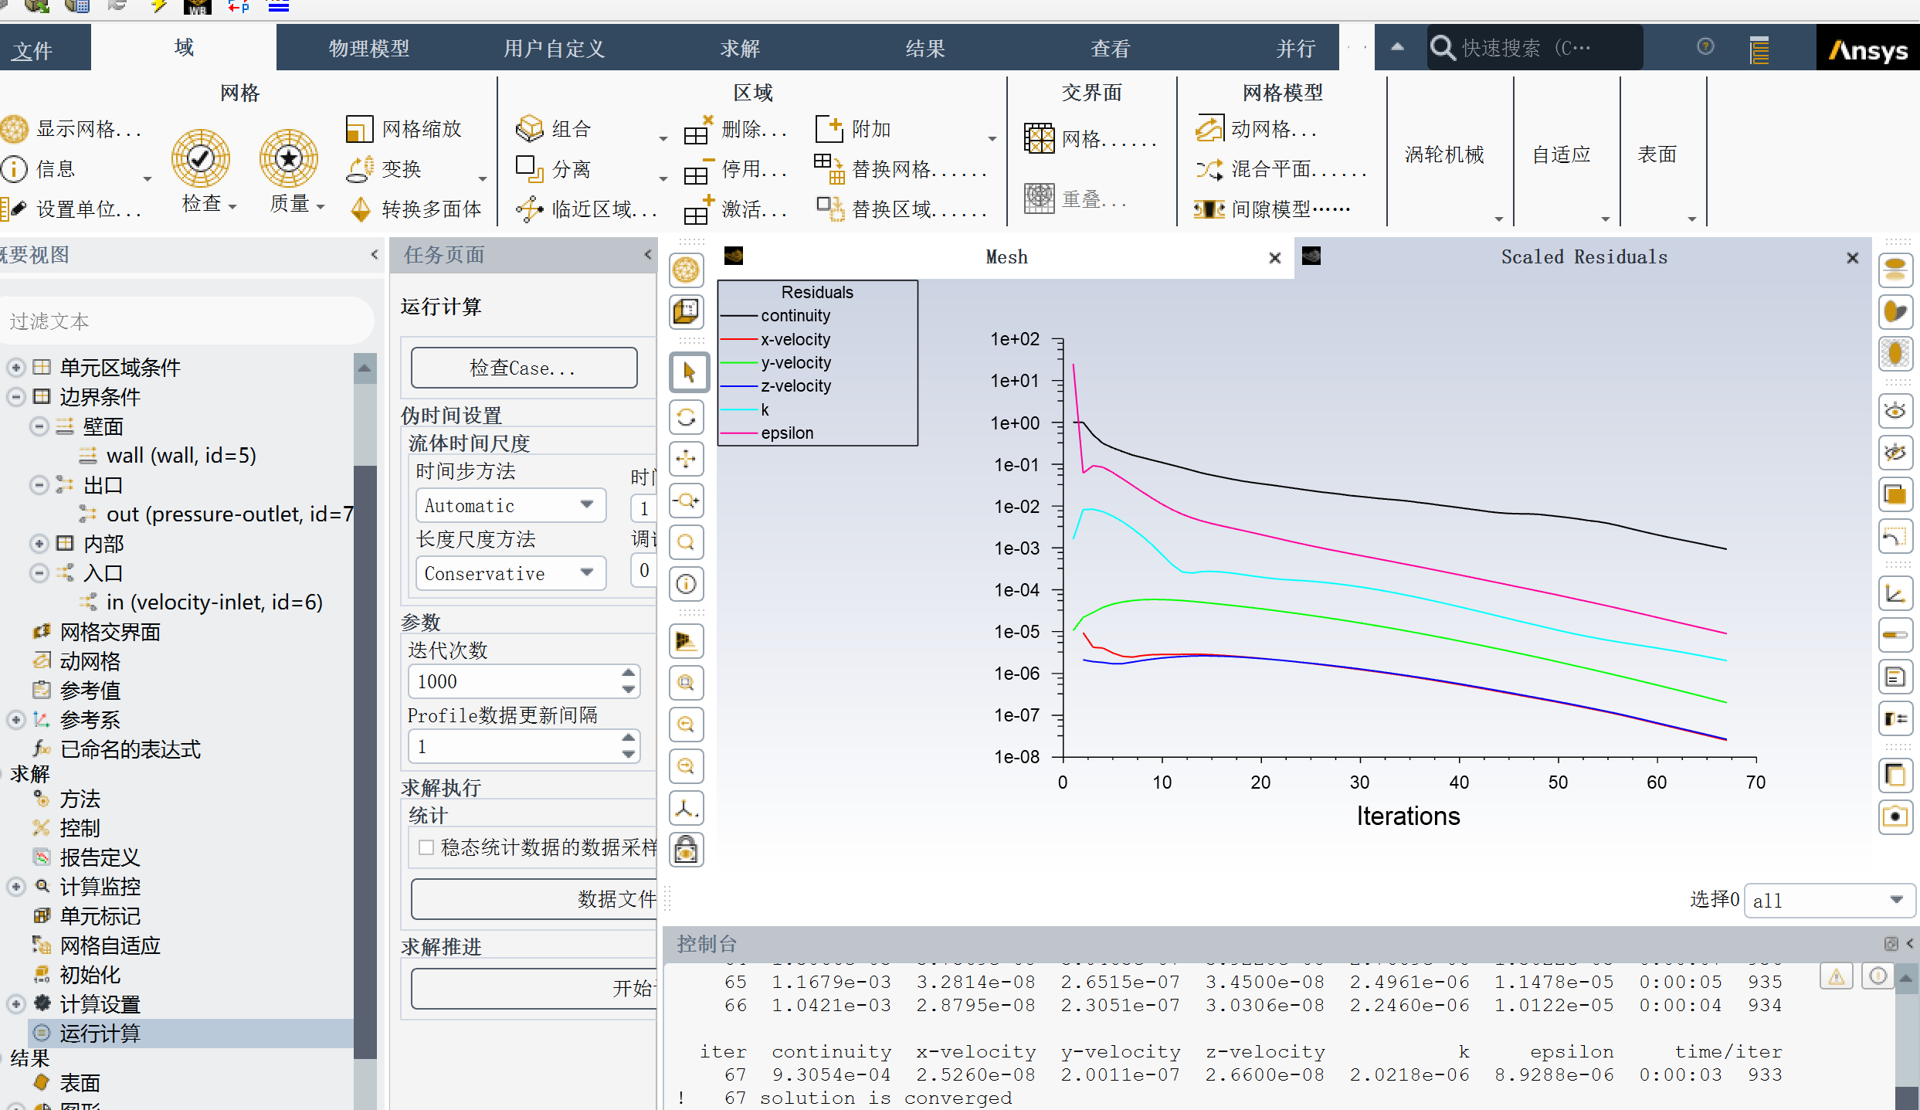The image size is (1920, 1110).
Task: Click the iteration count field showing 1000
Action: click(x=514, y=682)
